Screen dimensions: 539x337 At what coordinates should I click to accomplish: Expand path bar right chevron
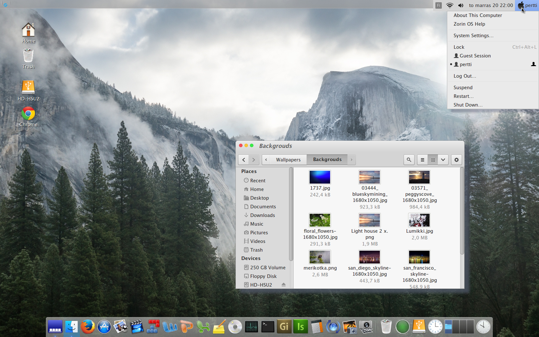[x=352, y=160]
